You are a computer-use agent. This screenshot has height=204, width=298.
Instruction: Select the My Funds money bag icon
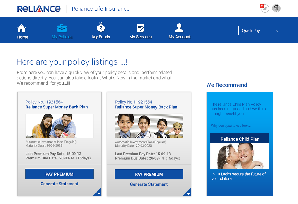[x=101, y=27]
